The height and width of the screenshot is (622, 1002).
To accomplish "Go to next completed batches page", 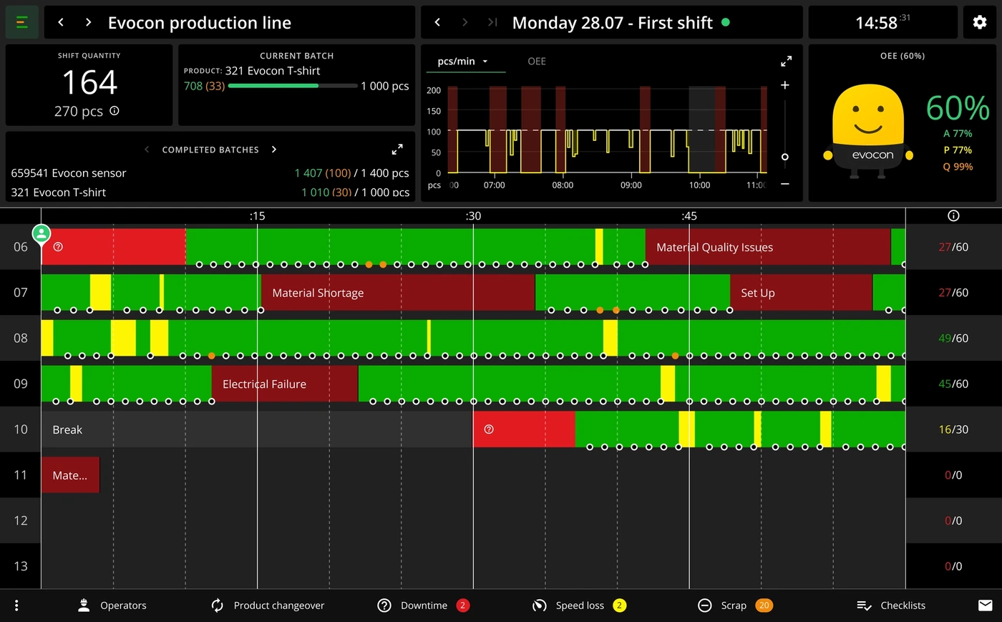I will click(x=274, y=150).
